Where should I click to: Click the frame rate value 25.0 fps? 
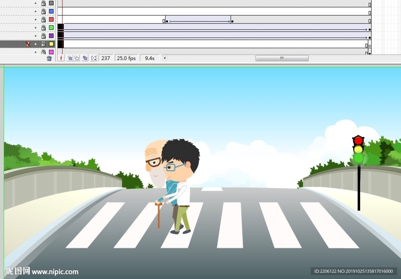pyautogui.click(x=126, y=58)
